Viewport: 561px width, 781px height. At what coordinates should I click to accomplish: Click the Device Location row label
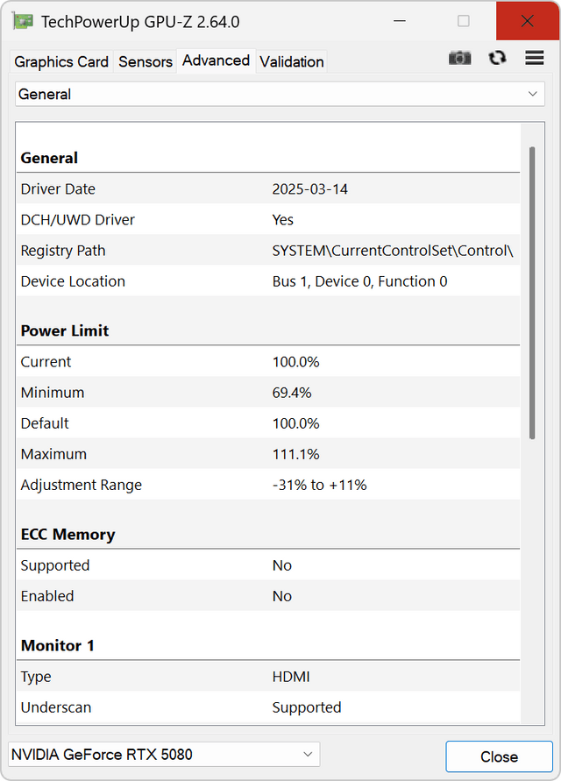tap(73, 281)
